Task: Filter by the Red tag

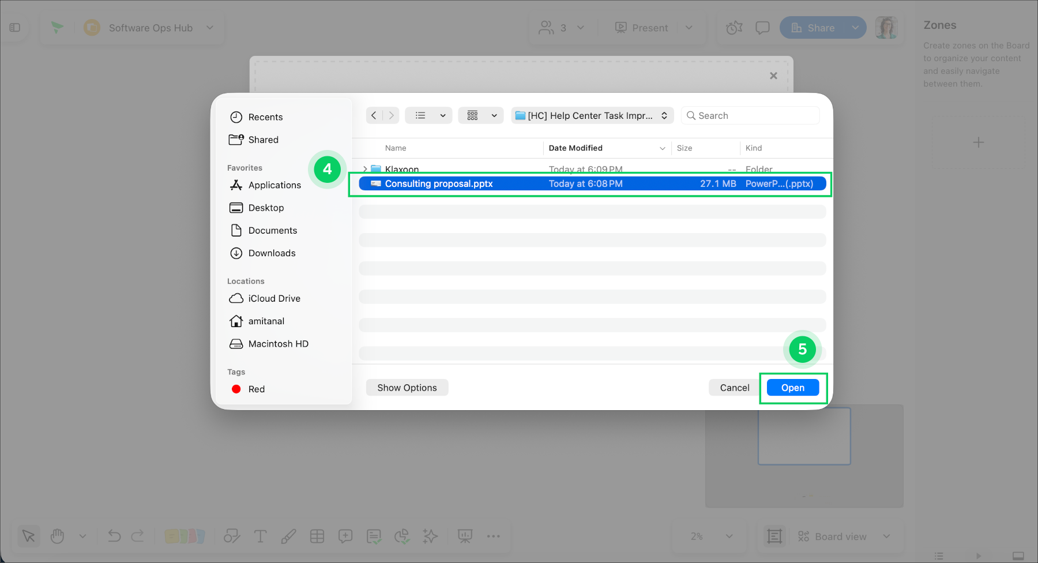Action: tap(248, 389)
